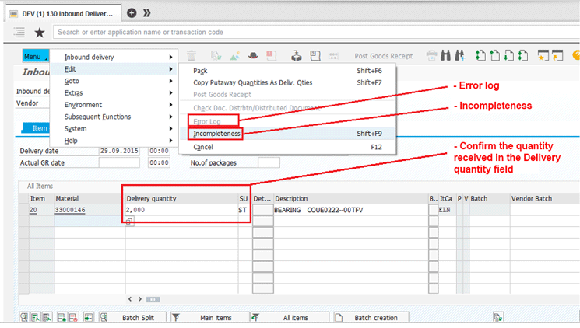The width and height of the screenshot is (580, 328).
Task: Click the delete trash can icon
Action: pyautogui.click(x=192, y=56)
